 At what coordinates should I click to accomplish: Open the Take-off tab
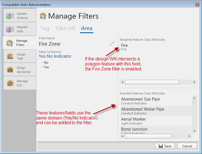(65, 28)
